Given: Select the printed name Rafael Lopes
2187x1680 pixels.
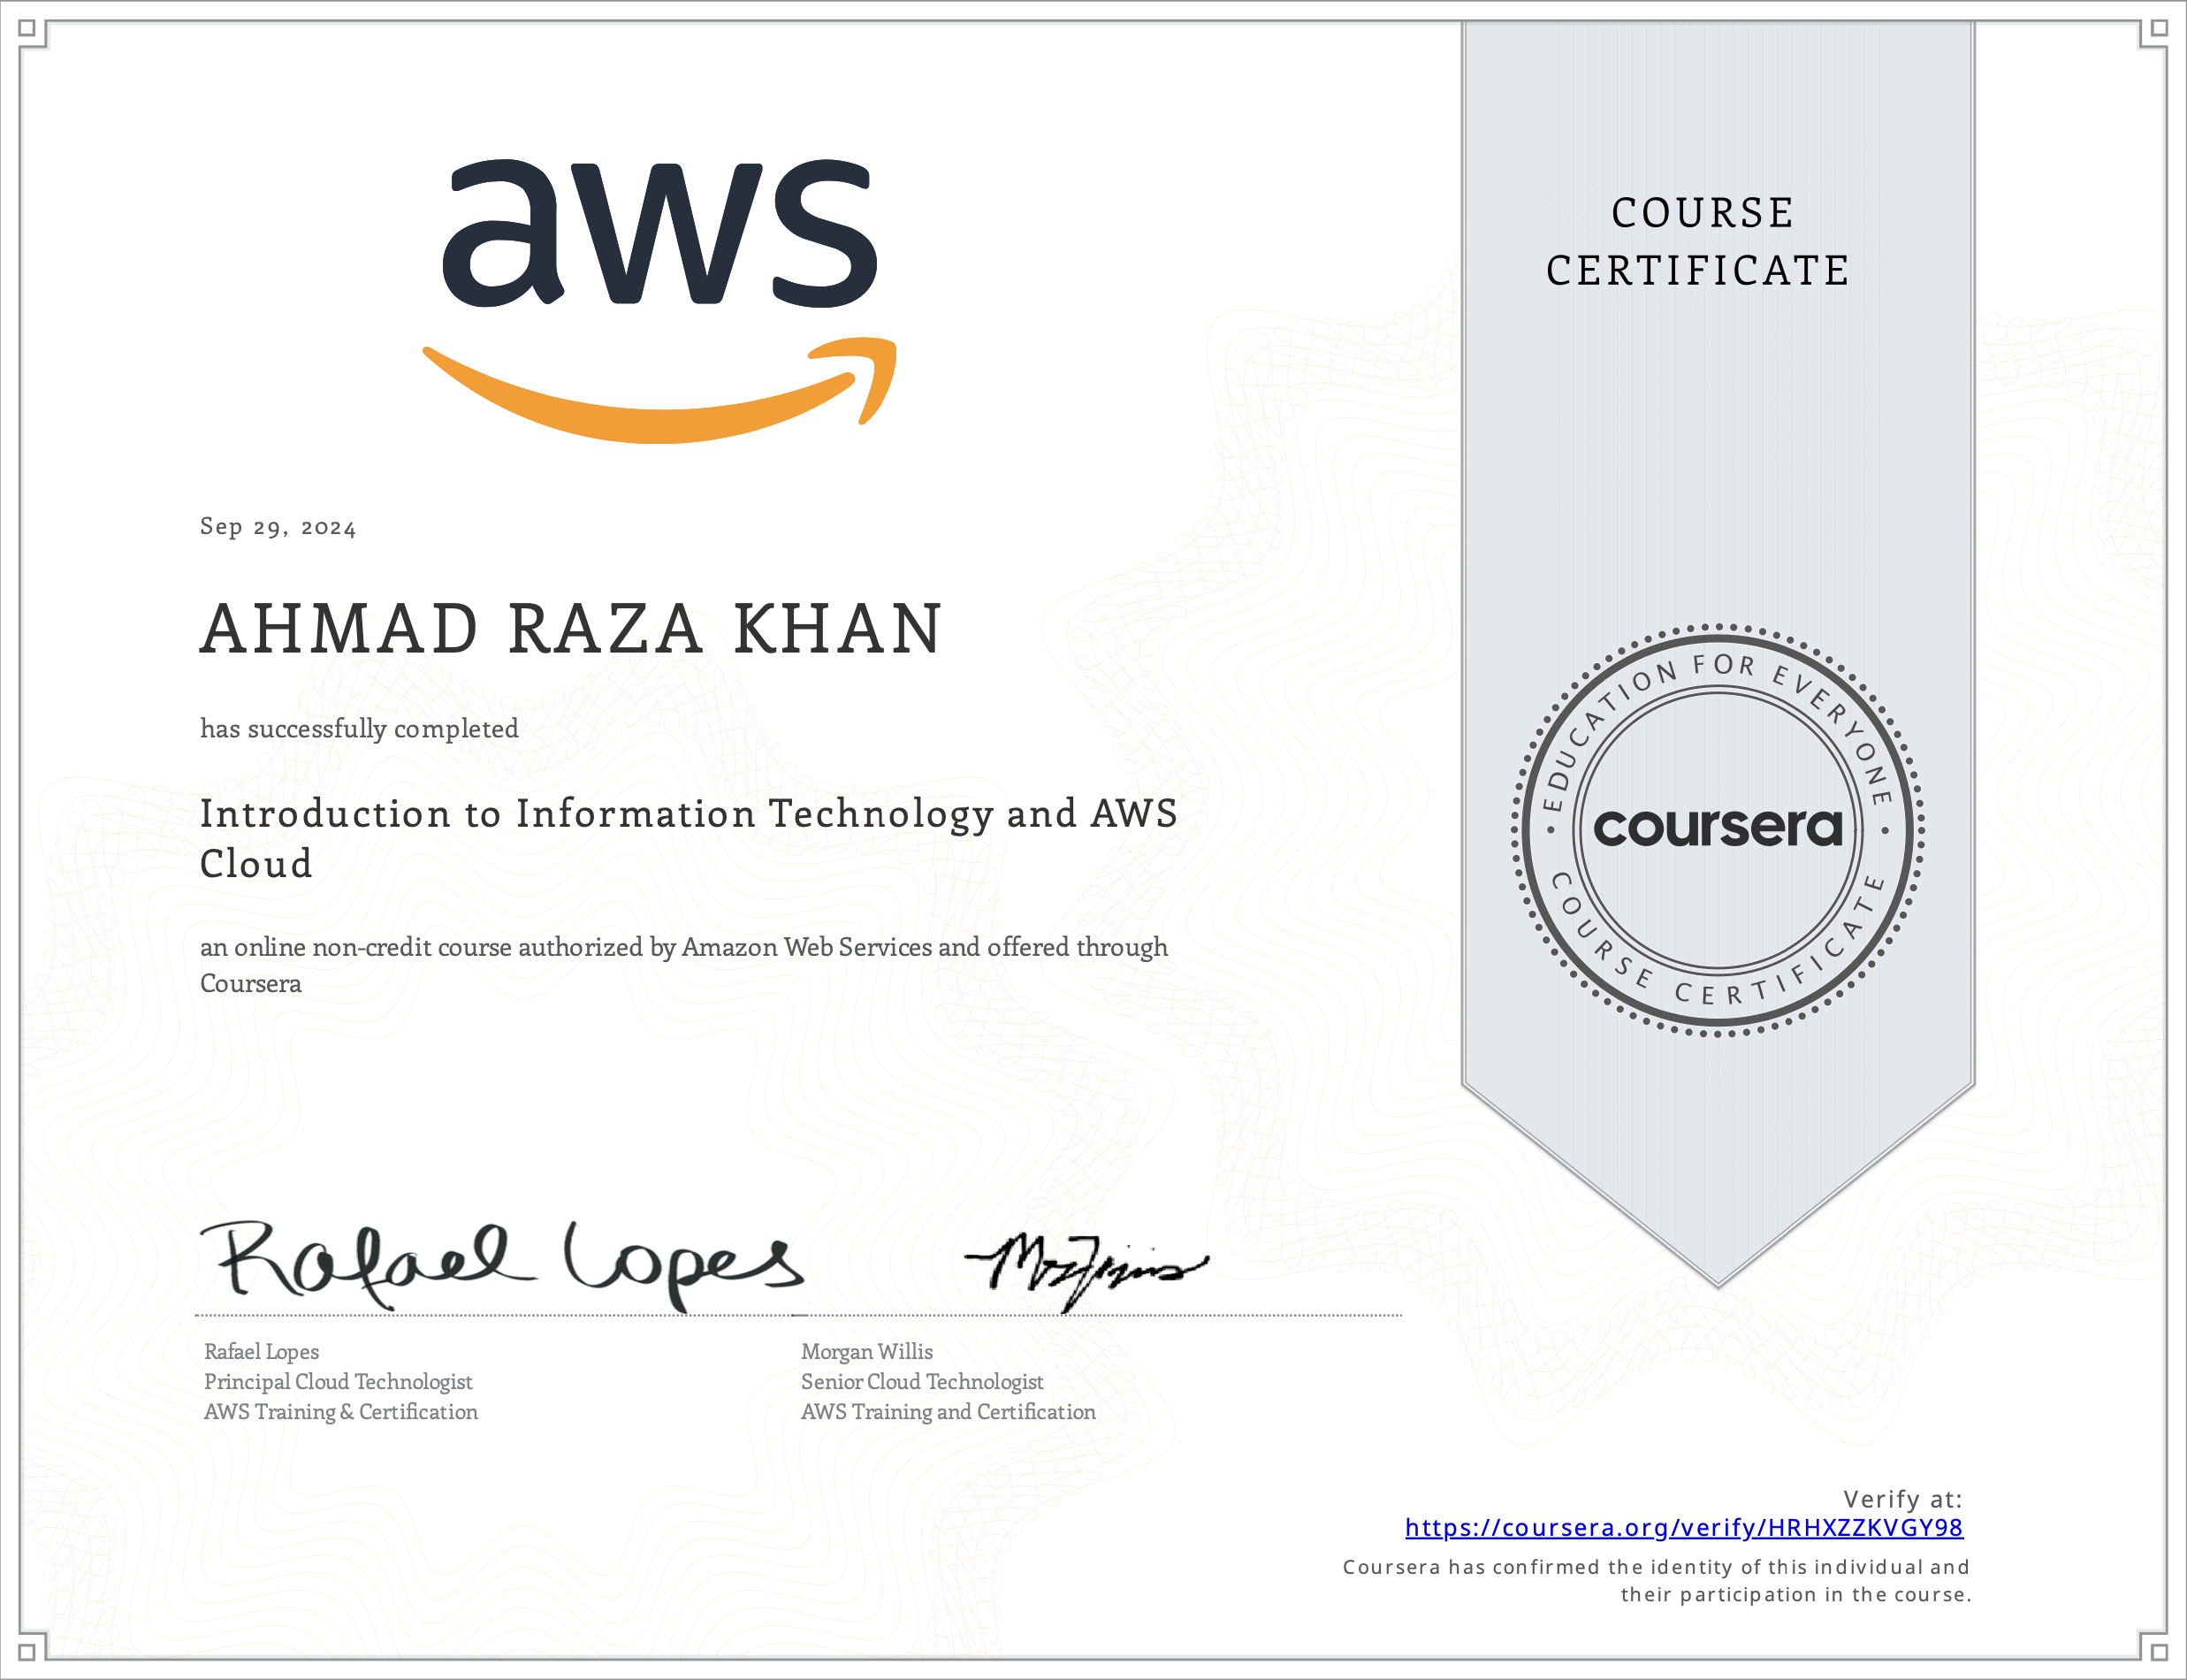Looking at the screenshot, I should 261,1351.
